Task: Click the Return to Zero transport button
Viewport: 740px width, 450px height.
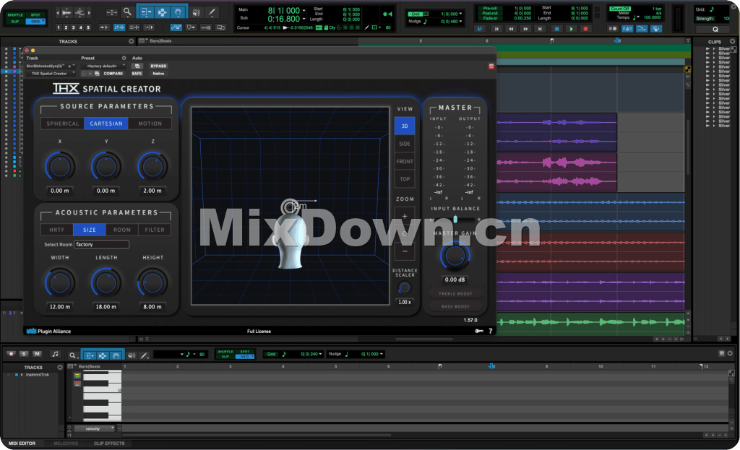Action: point(496,29)
